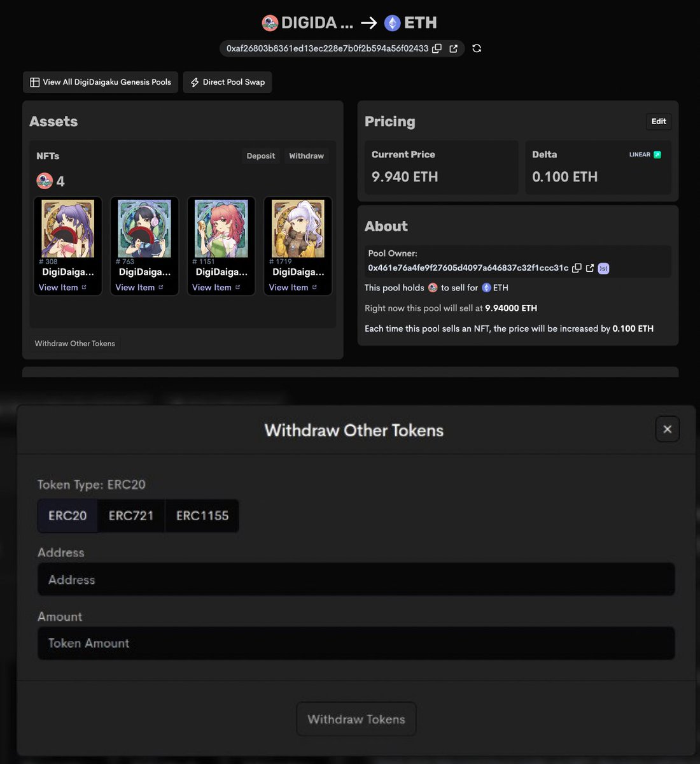Click the 'Right now this pool will sell at' text
Image resolution: width=700 pixels, height=764 pixels.
coord(424,308)
